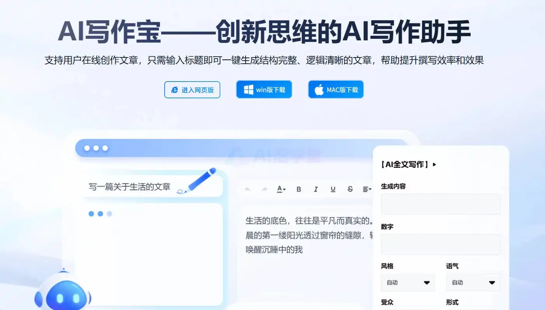Expand the 风格 dropdown set to 自动
The width and height of the screenshot is (545, 310).
[408, 282]
